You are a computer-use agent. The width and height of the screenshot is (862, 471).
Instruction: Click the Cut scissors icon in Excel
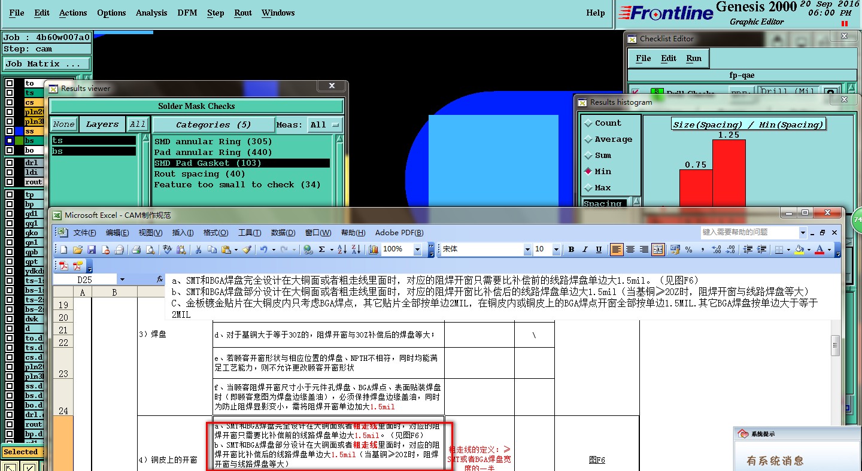tap(198, 249)
